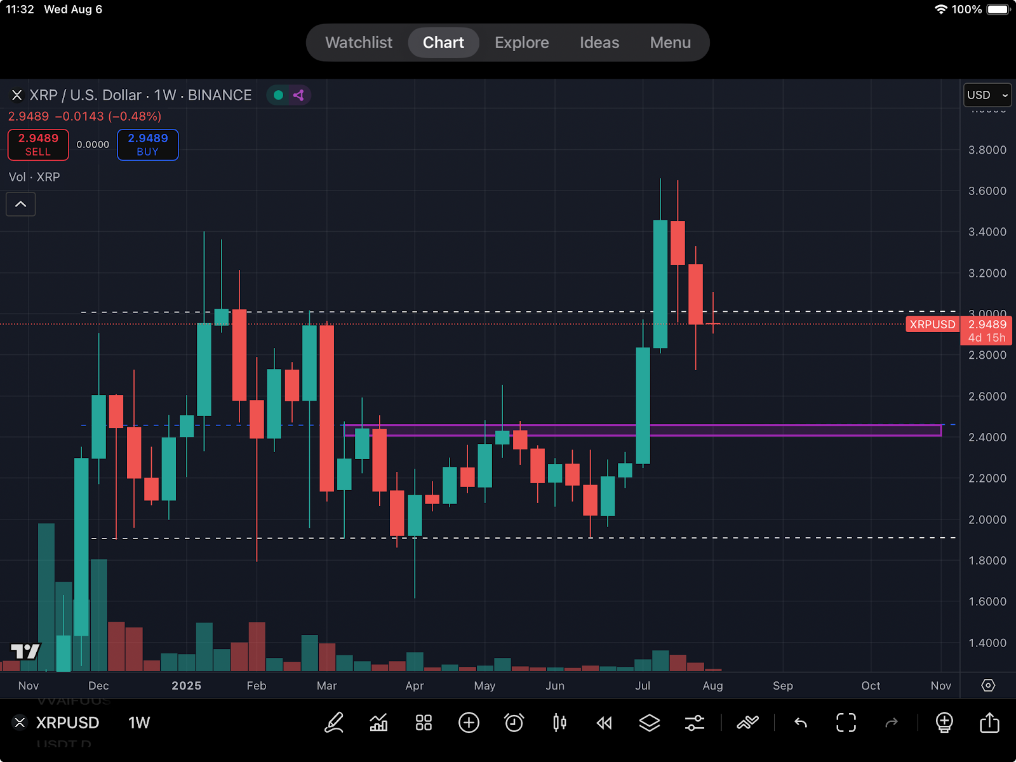Switch to the Watchlist tab
Viewport: 1016px width, 762px height.
[359, 43]
